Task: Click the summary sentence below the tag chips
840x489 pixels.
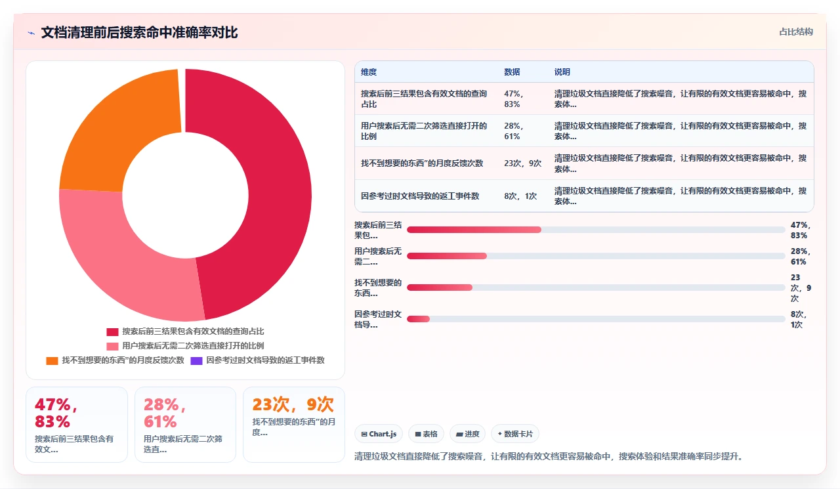Action: [x=549, y=456]
